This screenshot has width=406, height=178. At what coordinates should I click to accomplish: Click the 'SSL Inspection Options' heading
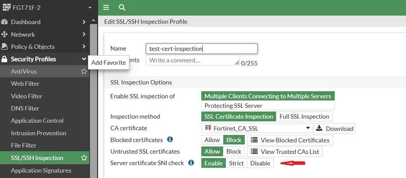pyautogui.click(x=141, y=82)
